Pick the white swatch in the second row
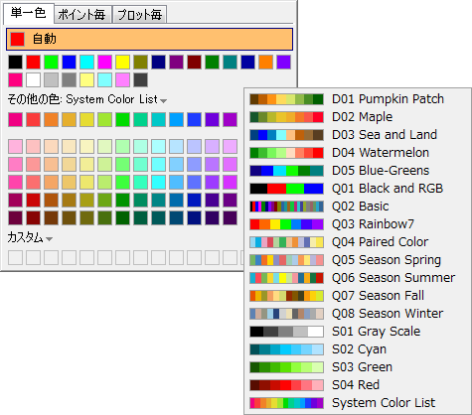The height and width of the screenshot is (415, 472). tap(33, 80)
